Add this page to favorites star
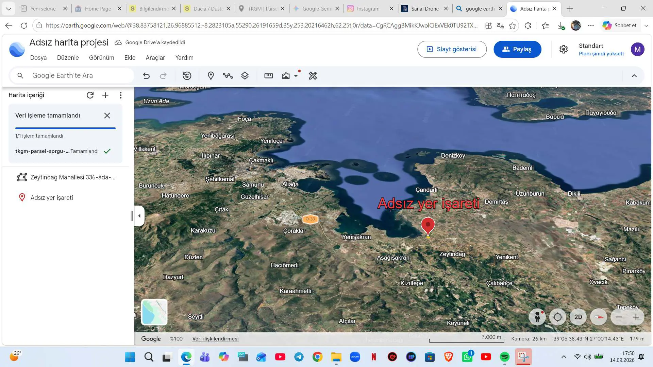The width and height of the screenshot is (653, 367). 512,25
